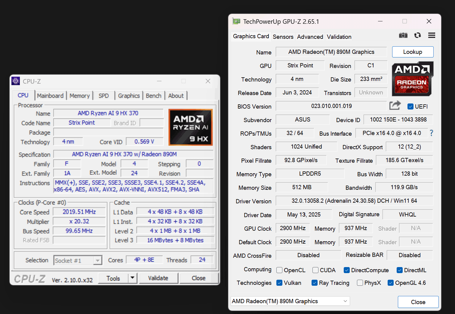Click the Shaders value 1024 Unified
The image size is (455, 314).
306,146
